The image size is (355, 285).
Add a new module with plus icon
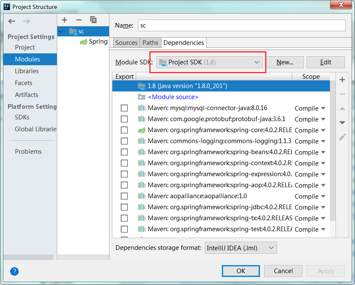click(x=64, y=20)
